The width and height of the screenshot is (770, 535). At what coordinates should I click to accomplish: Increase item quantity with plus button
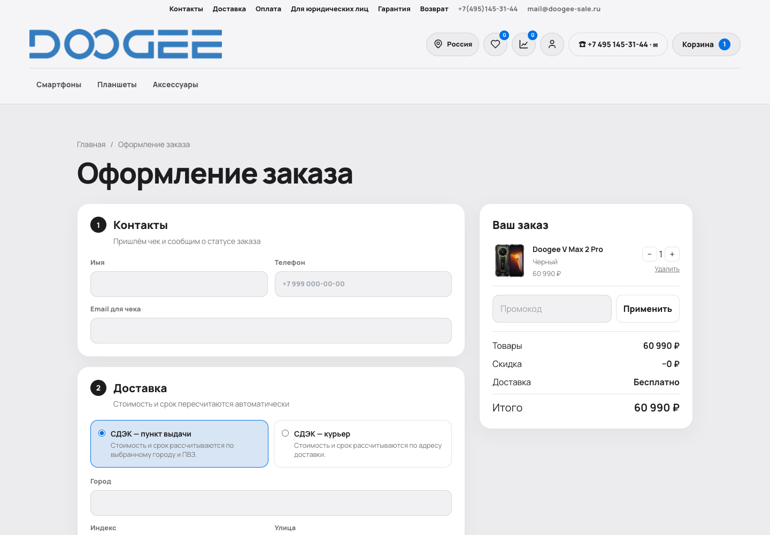[672, 254]
